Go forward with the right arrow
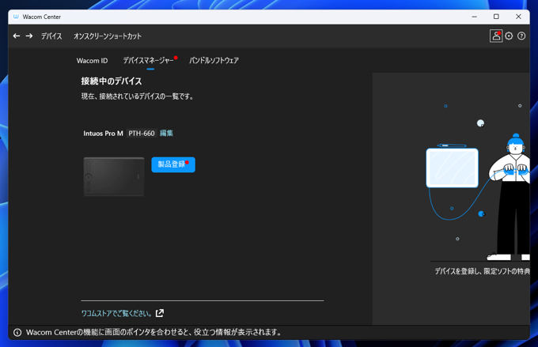The height and width of the screenshot is (347, 538). click(29, 36)
